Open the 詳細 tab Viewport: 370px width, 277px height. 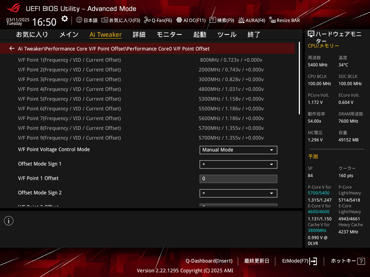click(x=139, y=35)
